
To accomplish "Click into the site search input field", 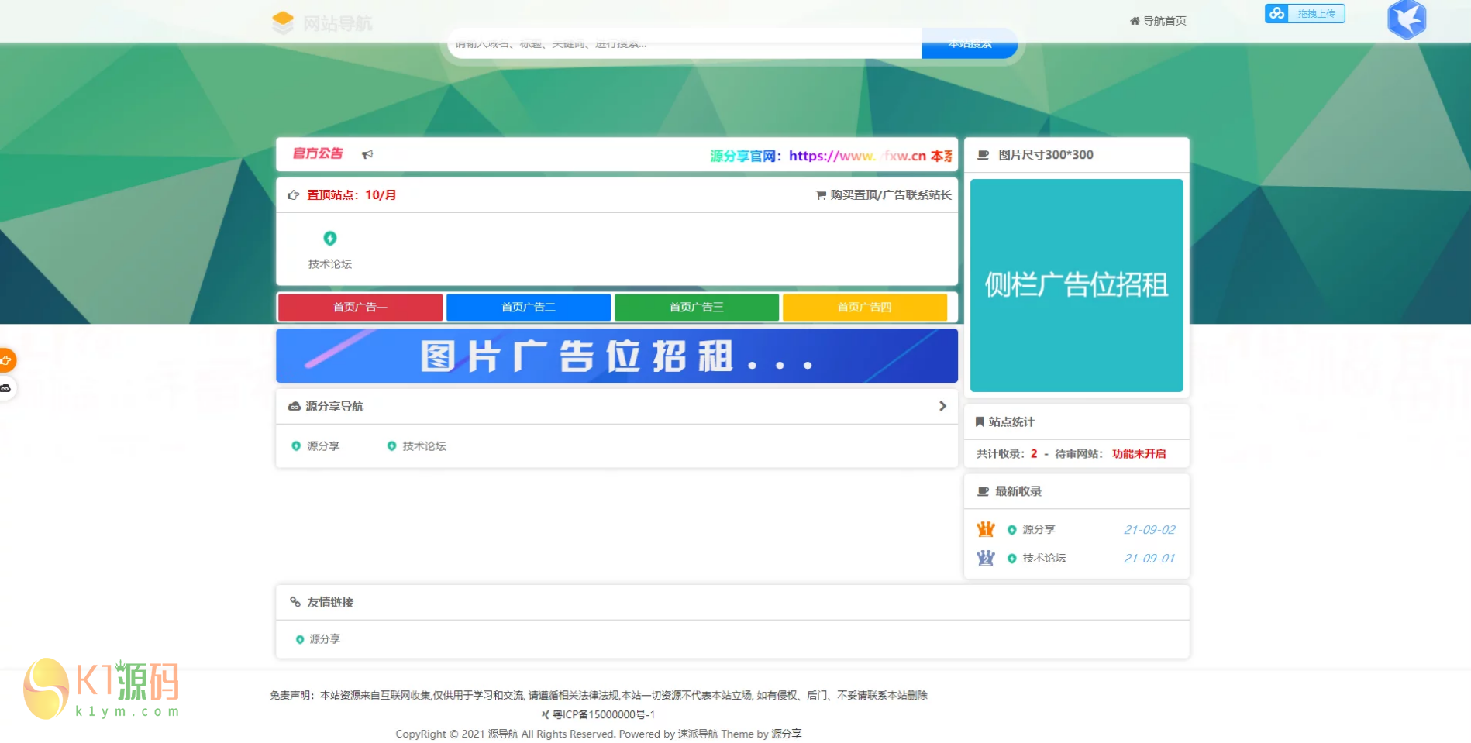I will pos(684,44).
